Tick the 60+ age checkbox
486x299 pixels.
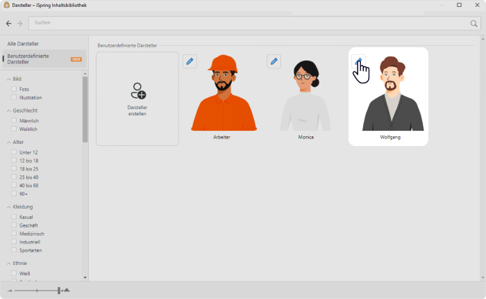[x=14, y=193]
